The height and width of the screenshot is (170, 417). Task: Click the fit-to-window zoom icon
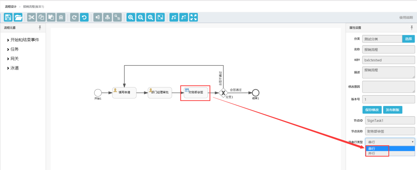160,17
